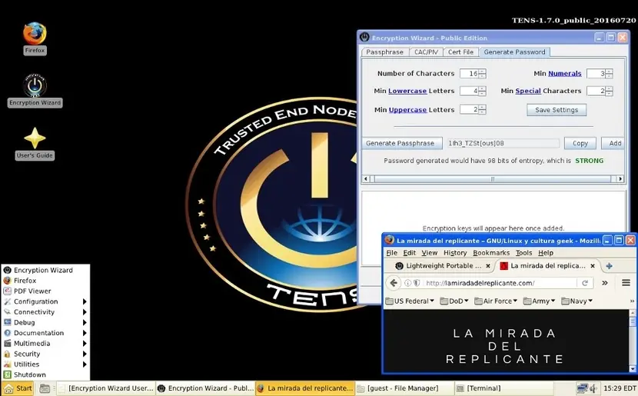The width and height of the screenshot is (638, 396).
Task: Close the Lightweight Portable tab
Action: click(488, 266)
